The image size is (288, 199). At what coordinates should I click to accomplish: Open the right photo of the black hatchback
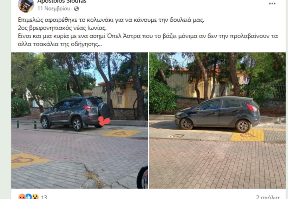[x=217, y=121]
